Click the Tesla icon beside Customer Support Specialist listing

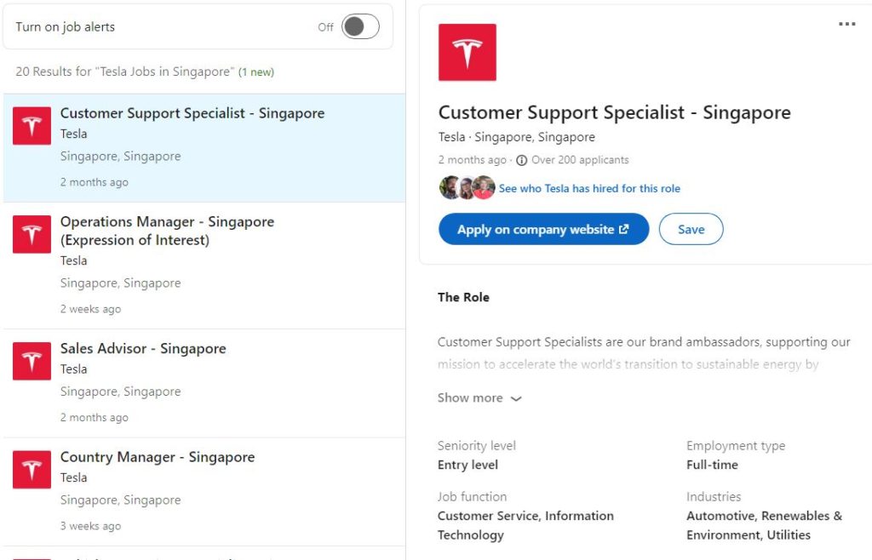[32, 125]
